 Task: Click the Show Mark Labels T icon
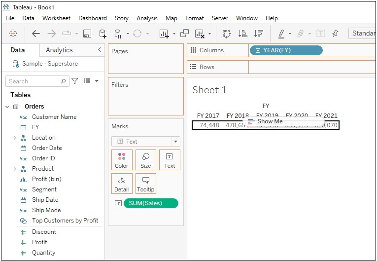[321, 34]
